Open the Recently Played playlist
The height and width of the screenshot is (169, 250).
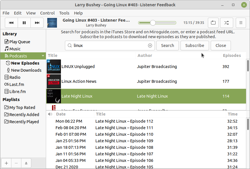(x=23, y=122)
